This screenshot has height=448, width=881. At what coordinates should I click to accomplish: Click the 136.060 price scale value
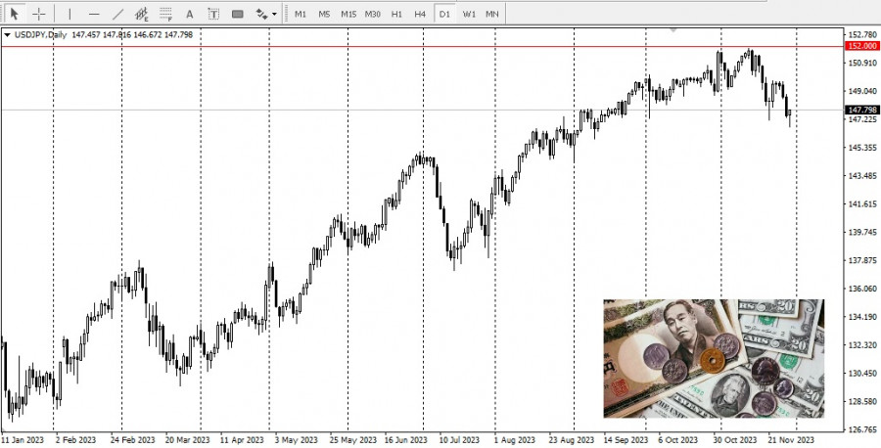pyautogui.click(x=861, y=289)
